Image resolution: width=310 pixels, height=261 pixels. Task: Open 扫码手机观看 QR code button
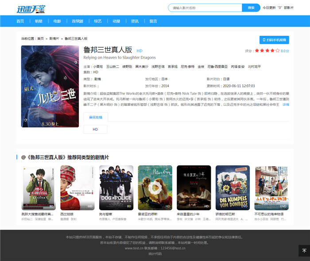point(274,40)
